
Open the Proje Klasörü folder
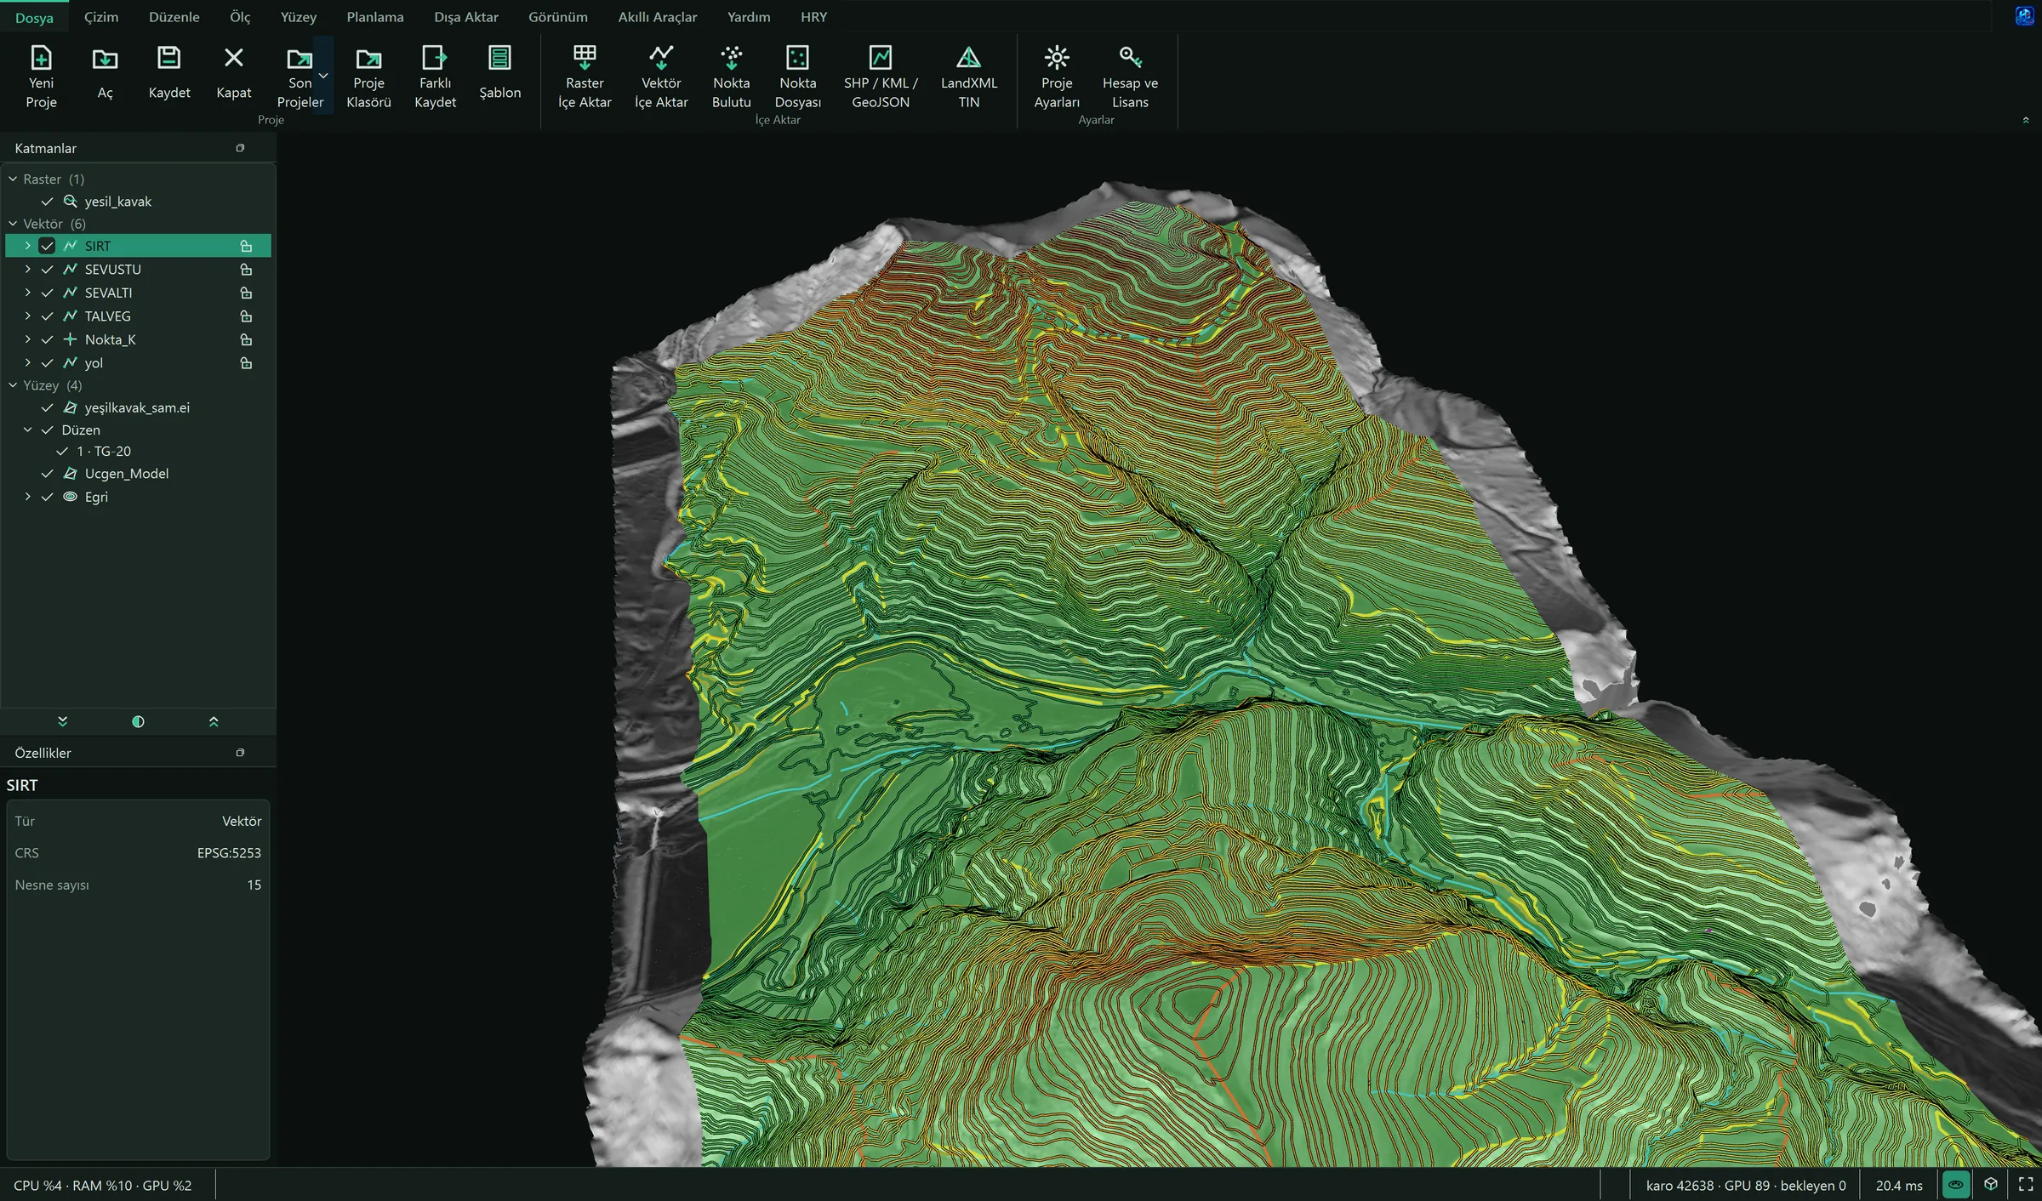368,77
